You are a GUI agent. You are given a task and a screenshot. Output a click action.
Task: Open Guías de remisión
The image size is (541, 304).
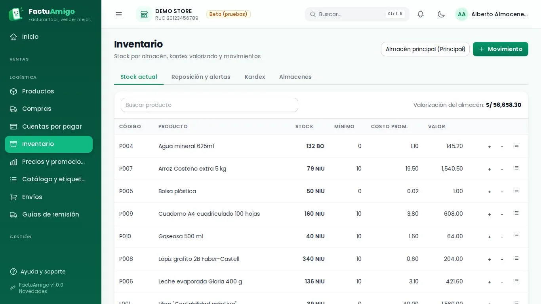click(49, 215)
